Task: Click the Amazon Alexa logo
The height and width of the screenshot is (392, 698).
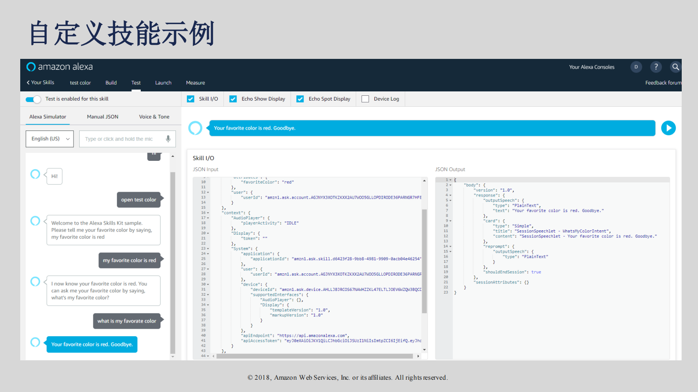Action: 60,67
